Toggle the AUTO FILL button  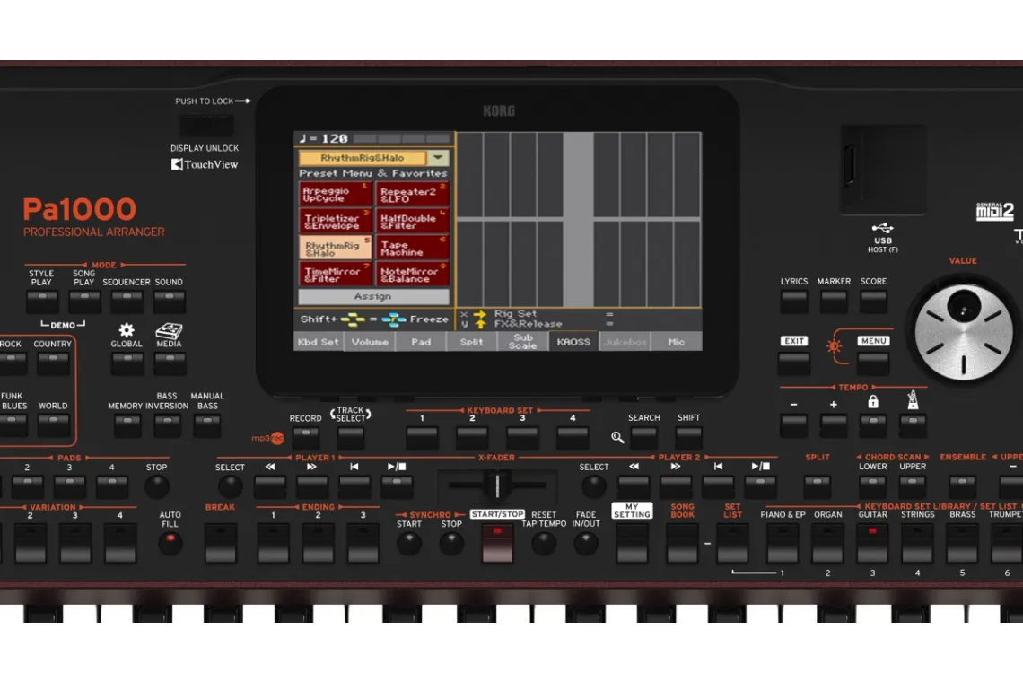[170, 543]
